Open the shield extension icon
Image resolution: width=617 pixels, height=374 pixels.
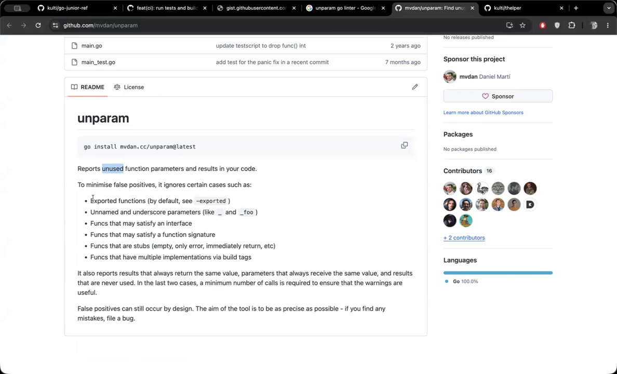tap(557, 25)
